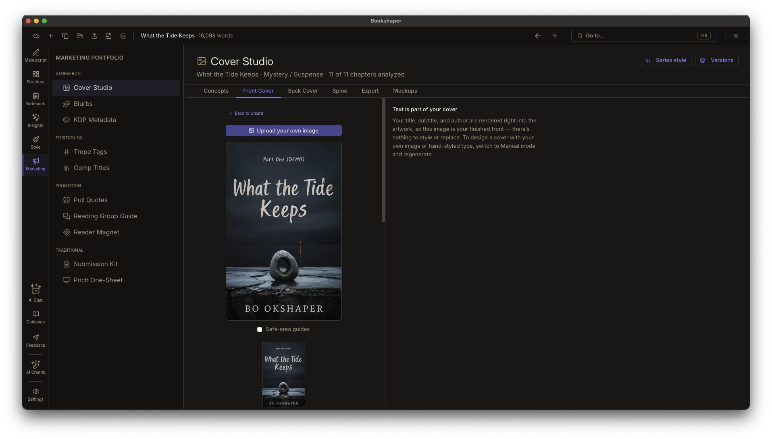Open Guidance in left rail
The image size is (772, 439).
pos(35,317)
